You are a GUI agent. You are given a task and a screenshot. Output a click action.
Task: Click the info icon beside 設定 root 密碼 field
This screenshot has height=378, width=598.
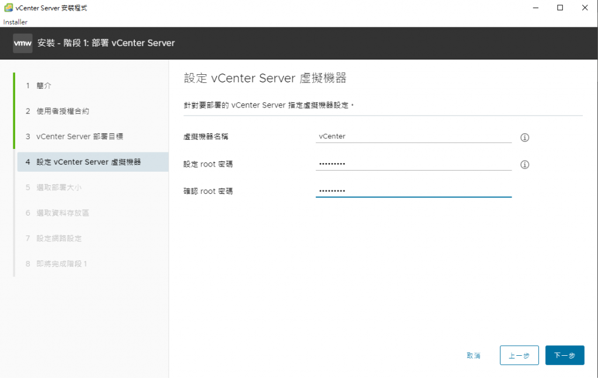[x=524, y=164]
